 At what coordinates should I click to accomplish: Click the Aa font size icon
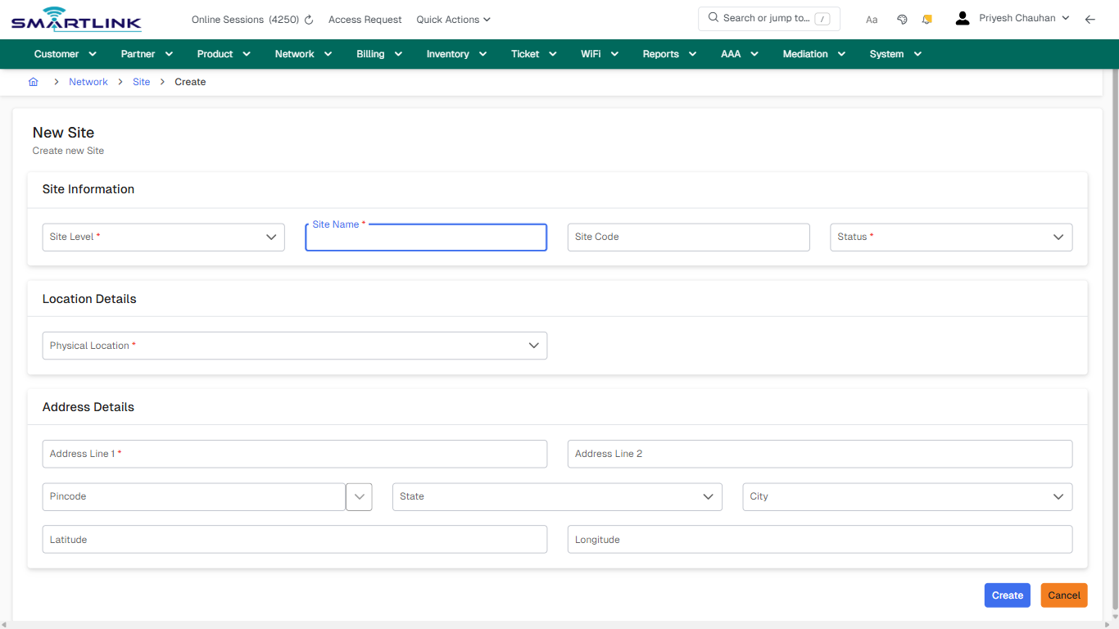pyautogui.click(x=872, y=19)
